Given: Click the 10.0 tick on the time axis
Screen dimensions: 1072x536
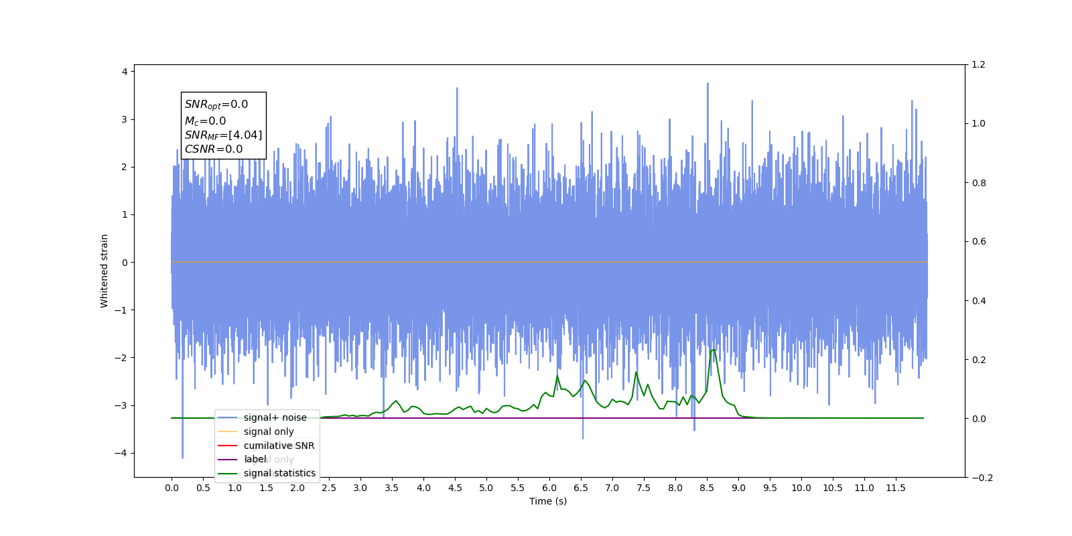Looking at the screenshot, I should click(x=801, y=488).
